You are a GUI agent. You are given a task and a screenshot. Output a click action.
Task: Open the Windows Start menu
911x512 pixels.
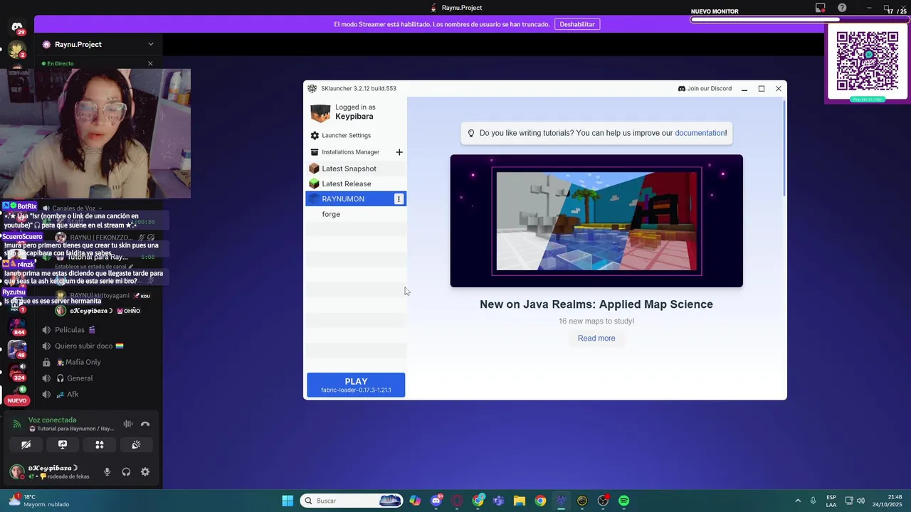(288, 501)
